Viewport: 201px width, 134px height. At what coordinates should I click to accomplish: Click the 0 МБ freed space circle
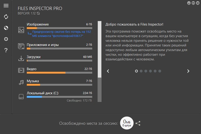(x=127, y=123)
